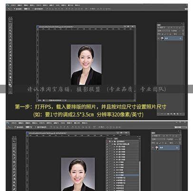Toggle the auto-select checkbox in the upper options bar
Screen dimensions: 193x191
(14, 9)
